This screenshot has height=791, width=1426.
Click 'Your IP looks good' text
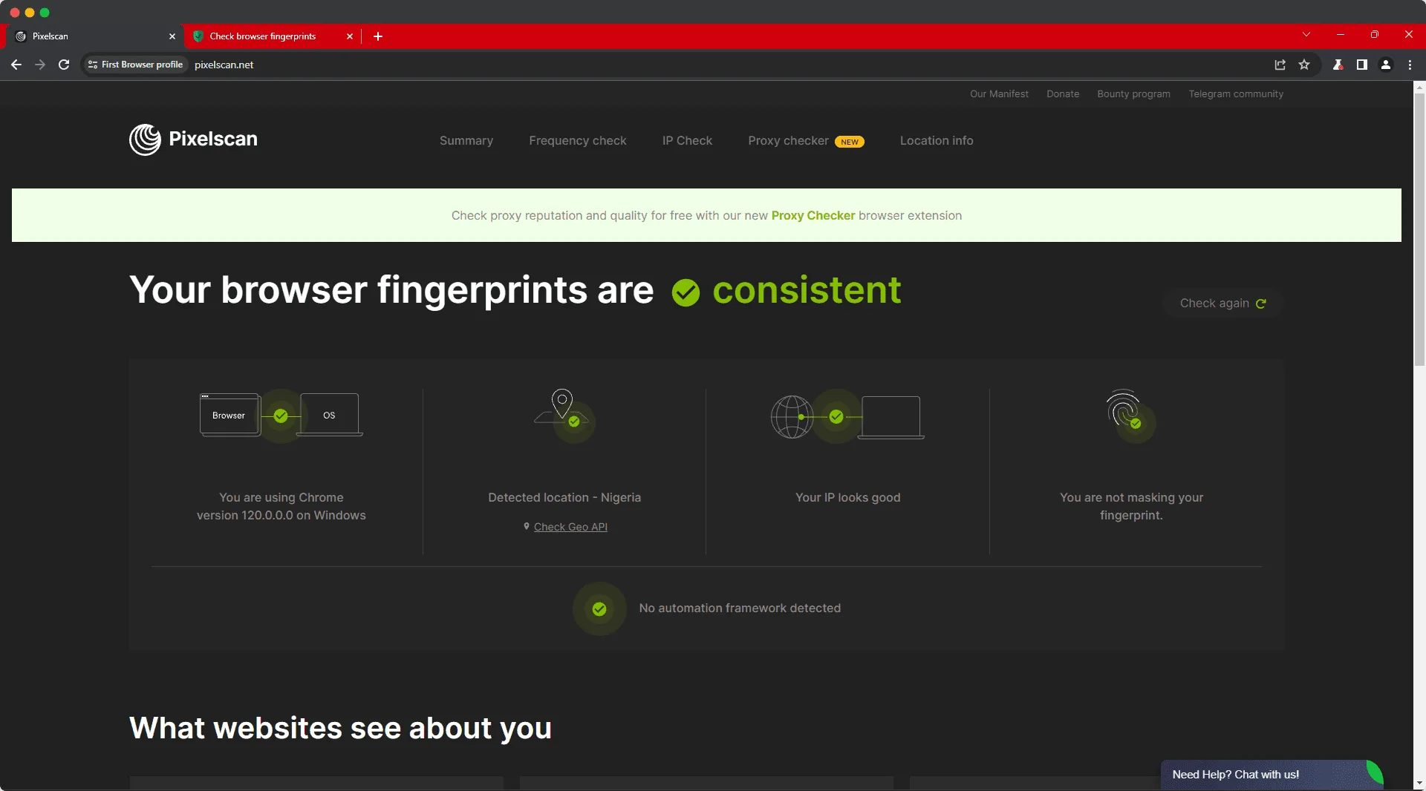pos(847,498)
